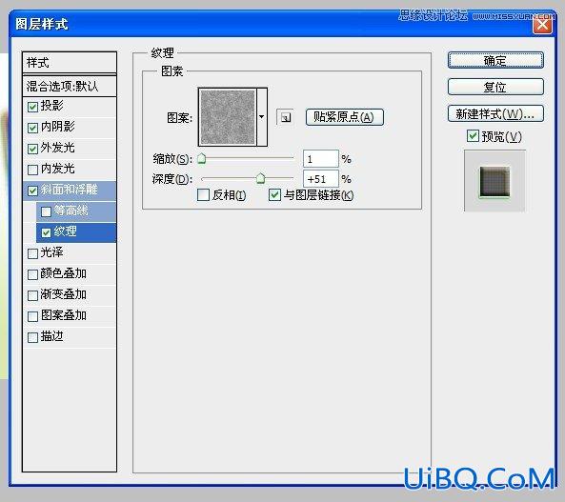Toggle the 投影 checkbox
The height and width of the screenshot is (502, 565).
pos(32,107)
